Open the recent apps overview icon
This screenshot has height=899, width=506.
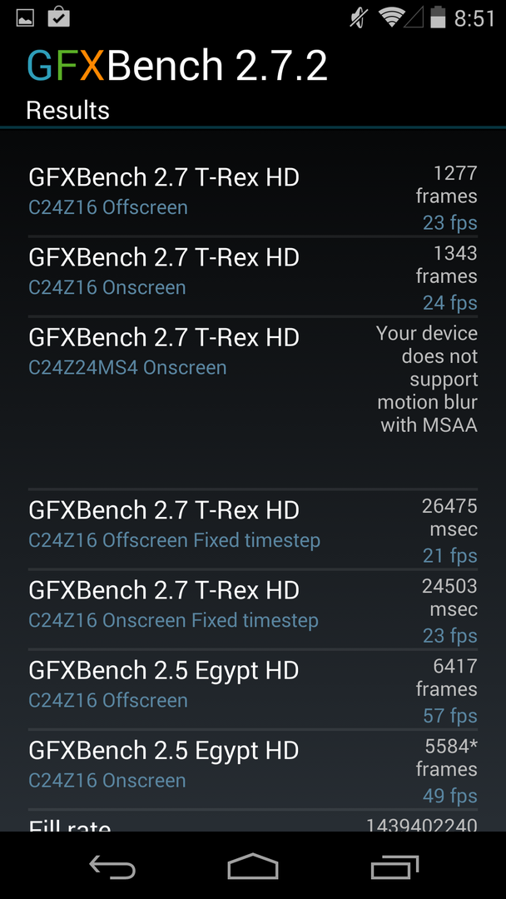(395, 867)
